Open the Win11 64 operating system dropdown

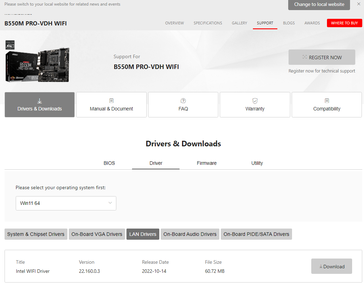pos(66,203)
